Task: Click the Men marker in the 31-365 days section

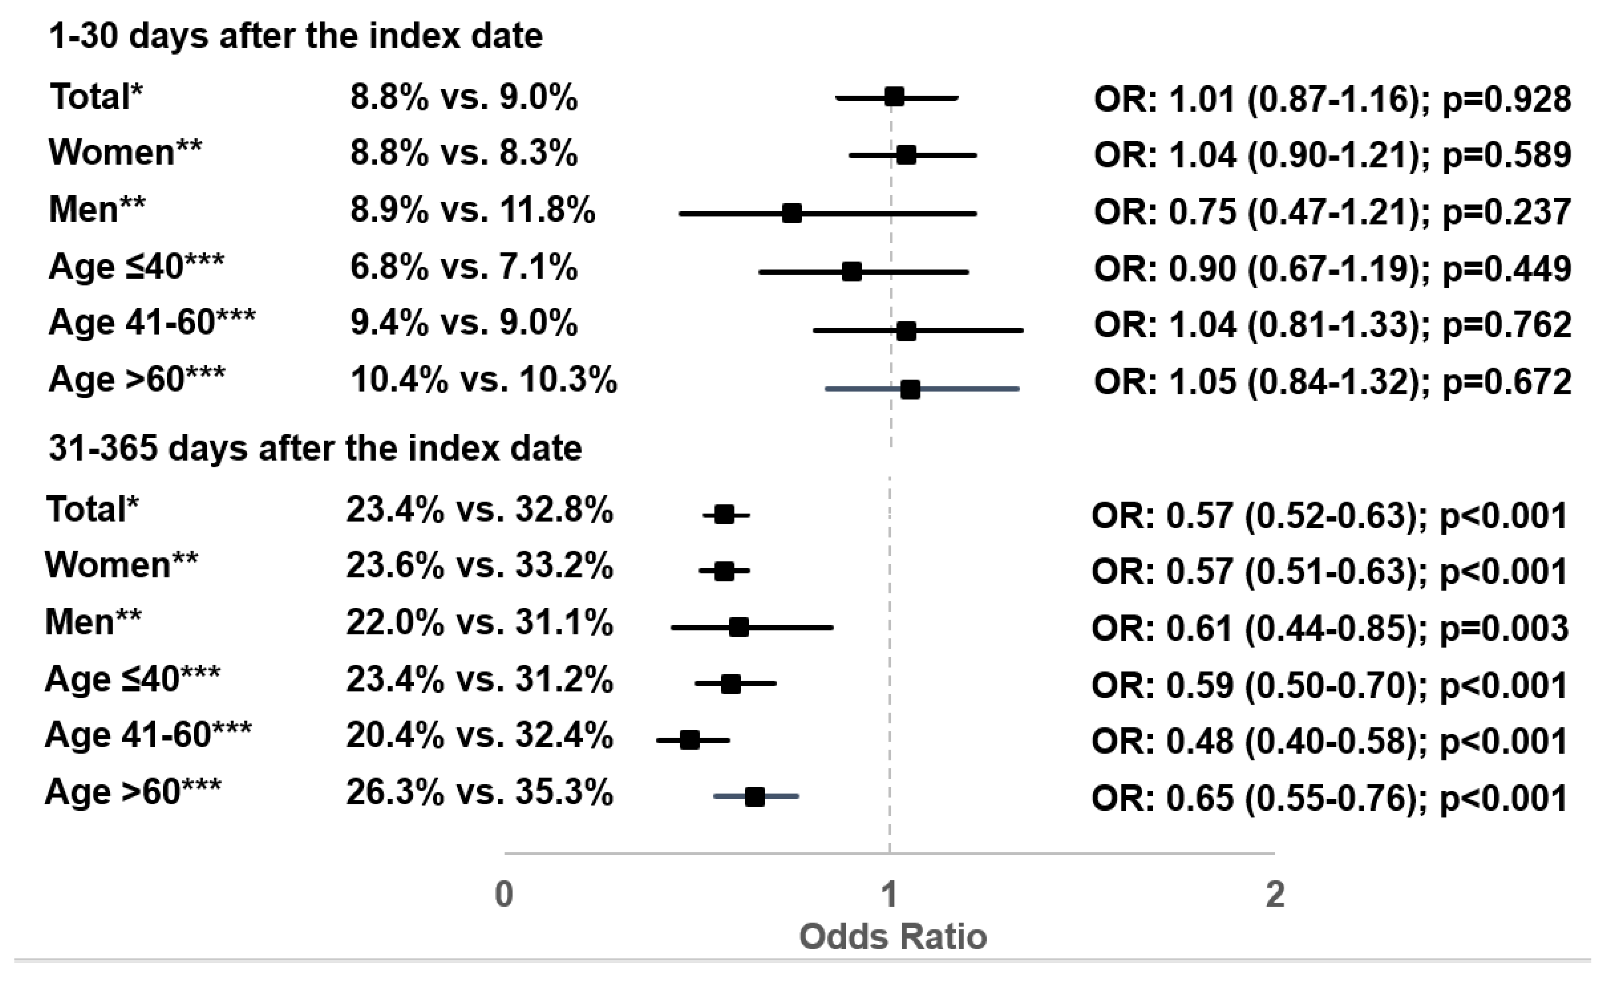Action: click(x=739, y=628)
